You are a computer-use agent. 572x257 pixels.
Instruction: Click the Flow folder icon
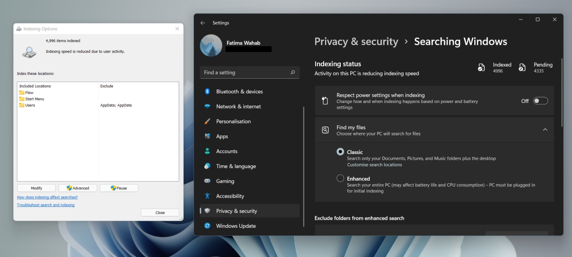click(21, 93)
